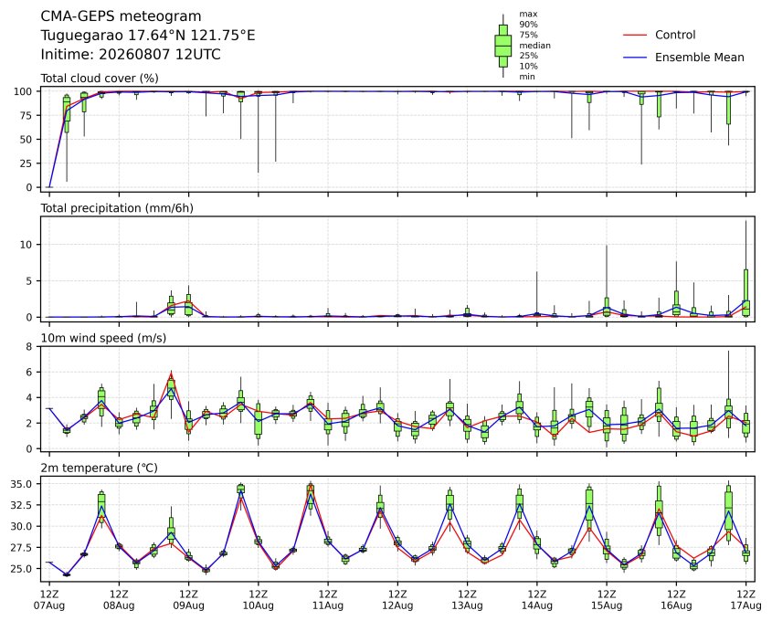Click the '25%' percentile legend label
772x621 pixels.
[x=528, y=56]
